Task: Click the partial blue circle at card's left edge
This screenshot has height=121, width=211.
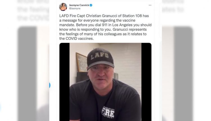Action: point(50,85)
